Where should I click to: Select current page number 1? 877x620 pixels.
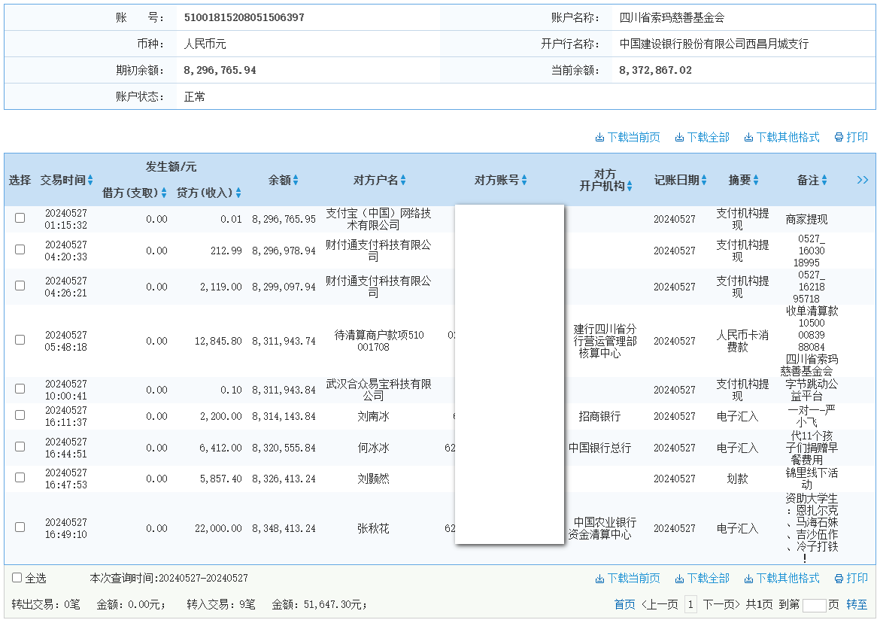click(690, 604)
